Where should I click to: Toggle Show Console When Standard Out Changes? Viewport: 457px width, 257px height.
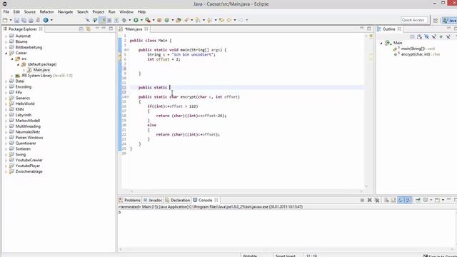point(401,200)
